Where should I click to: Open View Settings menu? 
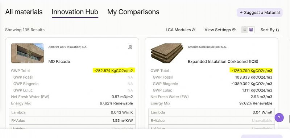click(x=220, y=30)
